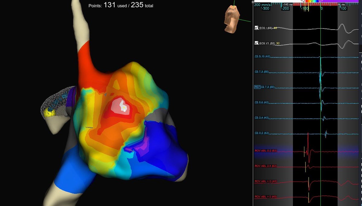This screenshot has width=362, height=206.
Task: Uncheck the ECG V1 trace checkbox
Action: (x=256, y=43)
